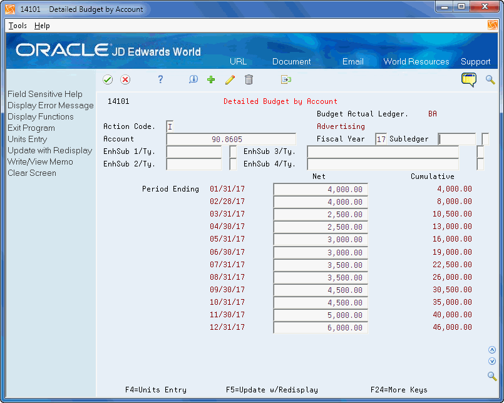This screenshot has height=403, width=504.
Task: Click the EnhSub 1 input field
Action: (x=194, y=151)
